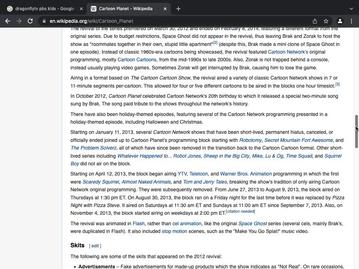This screenshot has width=359, height=269.
Task: Click the Wikipedia favicon on the active tab
Action: (93, 9)
